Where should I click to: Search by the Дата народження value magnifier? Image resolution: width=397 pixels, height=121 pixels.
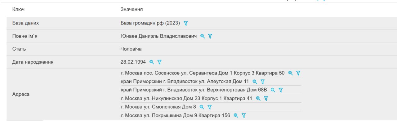152,62
